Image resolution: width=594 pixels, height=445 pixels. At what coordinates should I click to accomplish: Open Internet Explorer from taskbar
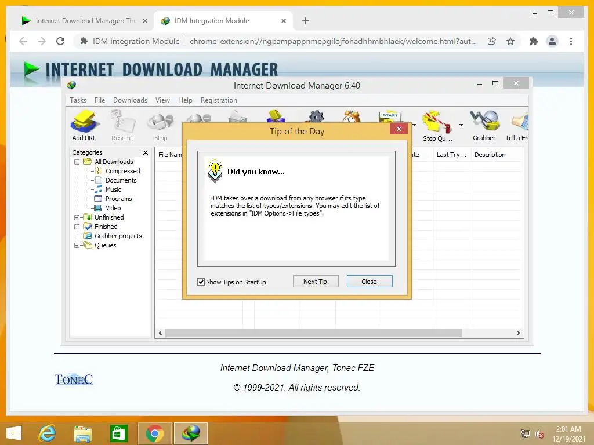48,433
